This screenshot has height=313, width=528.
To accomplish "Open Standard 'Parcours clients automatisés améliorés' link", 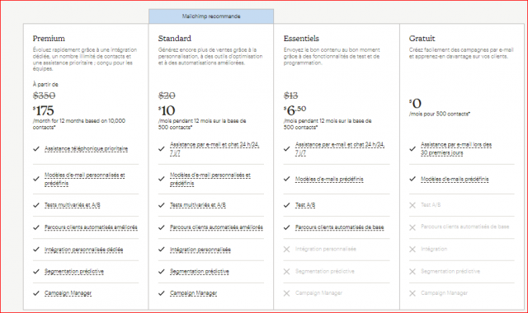I will [216, 227].
